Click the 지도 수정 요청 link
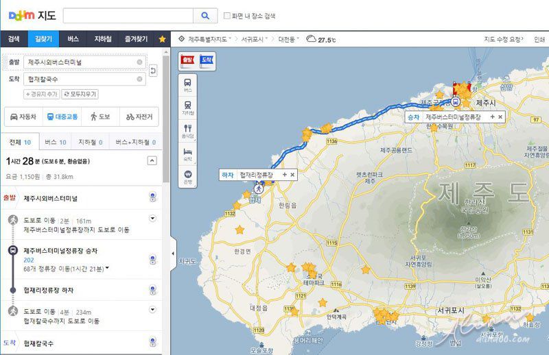The height and width of the screenshot is (355, 549). point(504,39)
